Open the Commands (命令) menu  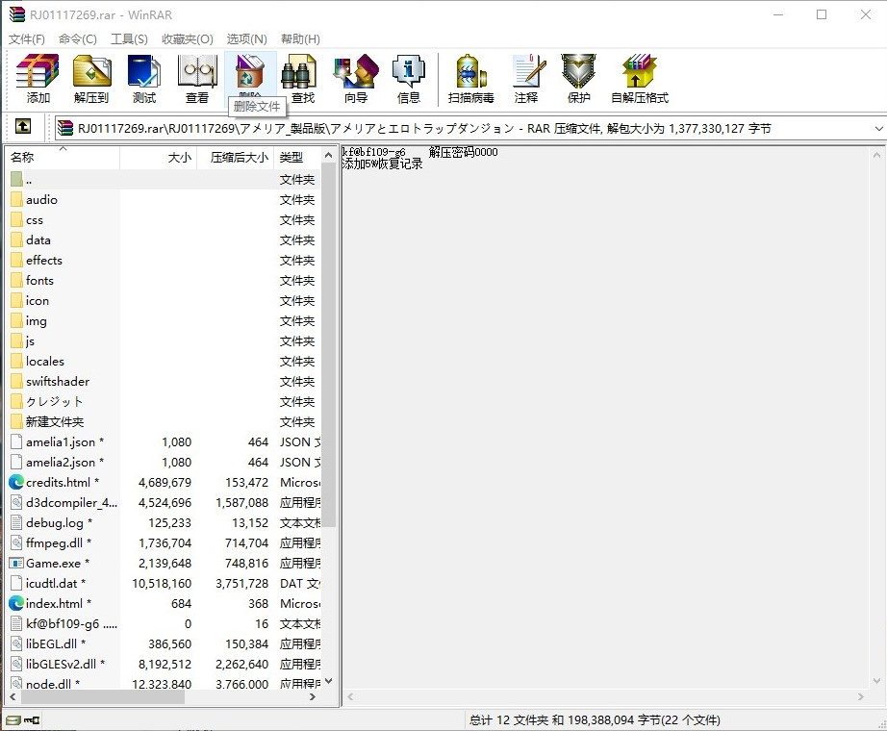[78, 39]
